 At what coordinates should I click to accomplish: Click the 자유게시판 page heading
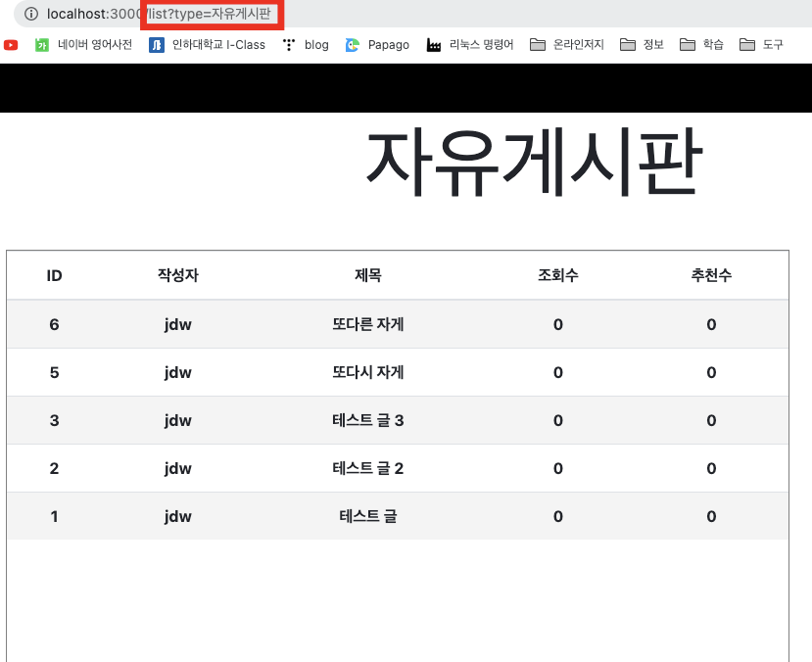535,162
